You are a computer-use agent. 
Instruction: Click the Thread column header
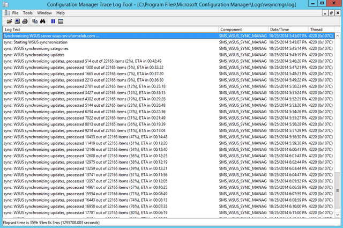pyautogui.click(x=322, y=30)
